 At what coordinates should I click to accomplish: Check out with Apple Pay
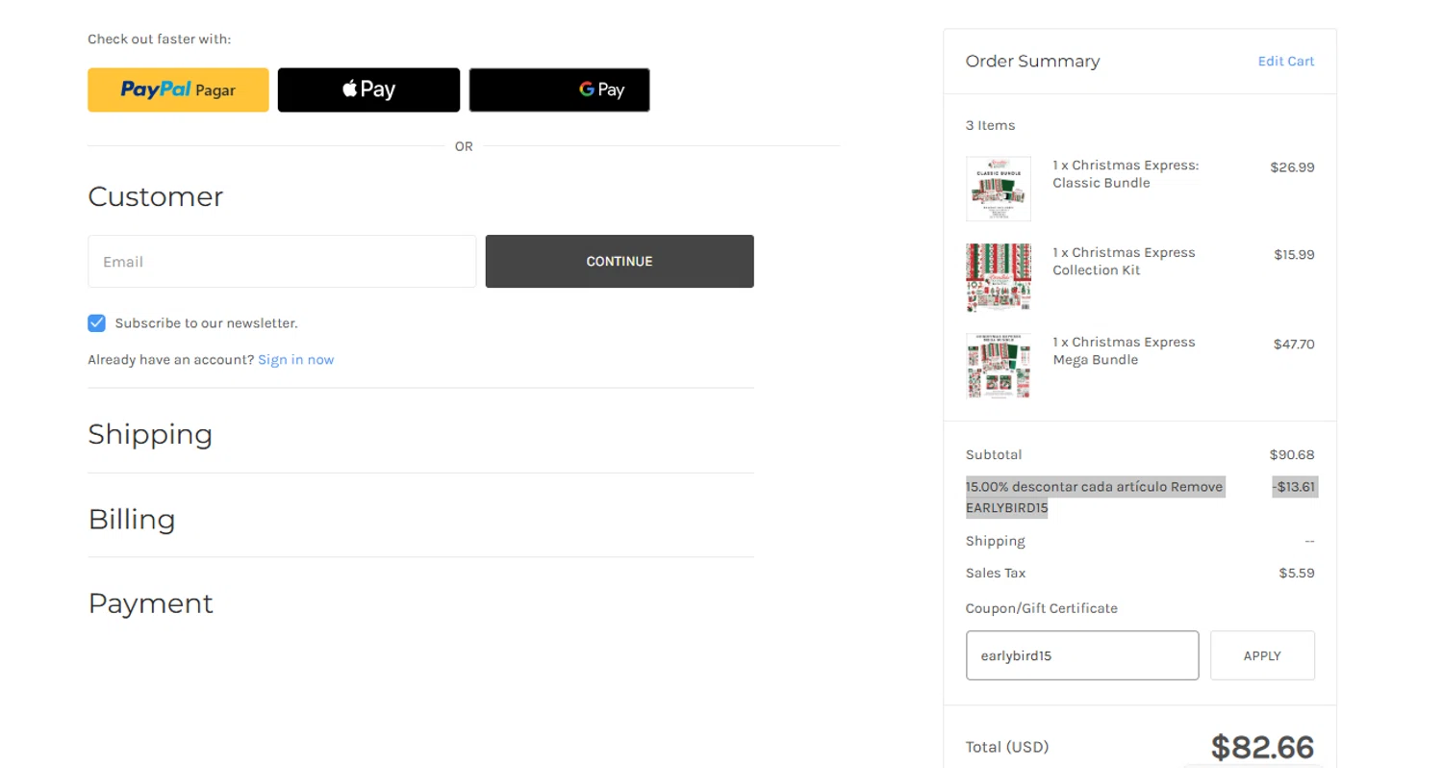pos(368,90)
